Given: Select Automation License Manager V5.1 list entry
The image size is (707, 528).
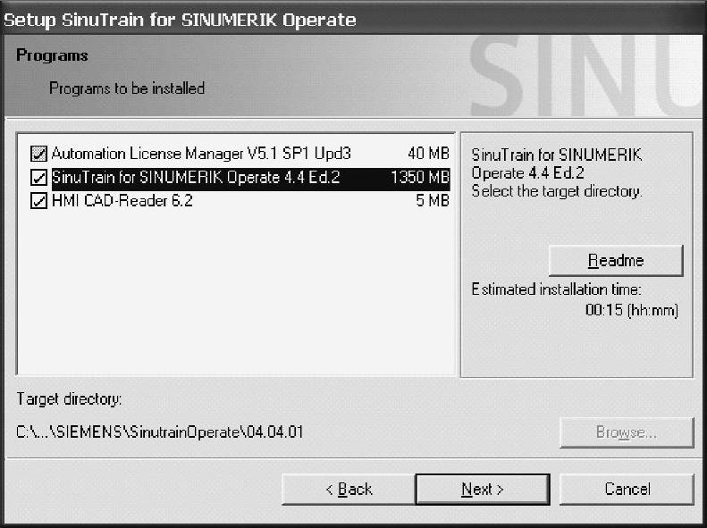Looking at the screenshot, I should (x=201, y=154).
